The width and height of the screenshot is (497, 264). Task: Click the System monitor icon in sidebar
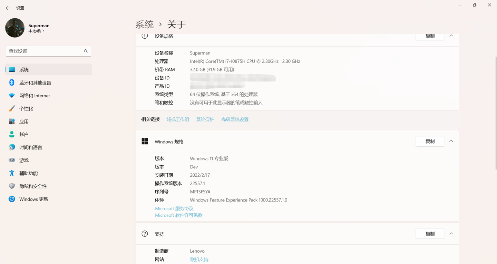coord(12,70)
